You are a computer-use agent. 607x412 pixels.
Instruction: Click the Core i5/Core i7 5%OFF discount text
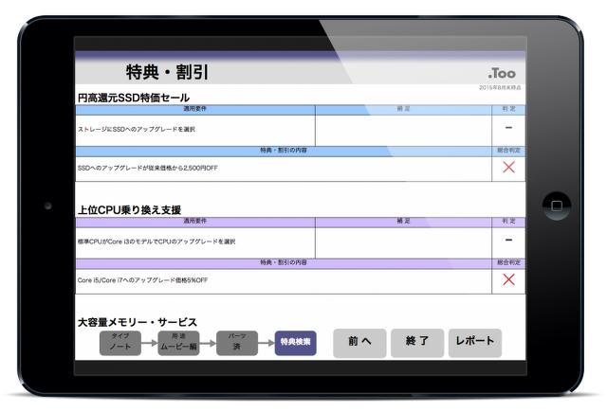coord(142,280)
